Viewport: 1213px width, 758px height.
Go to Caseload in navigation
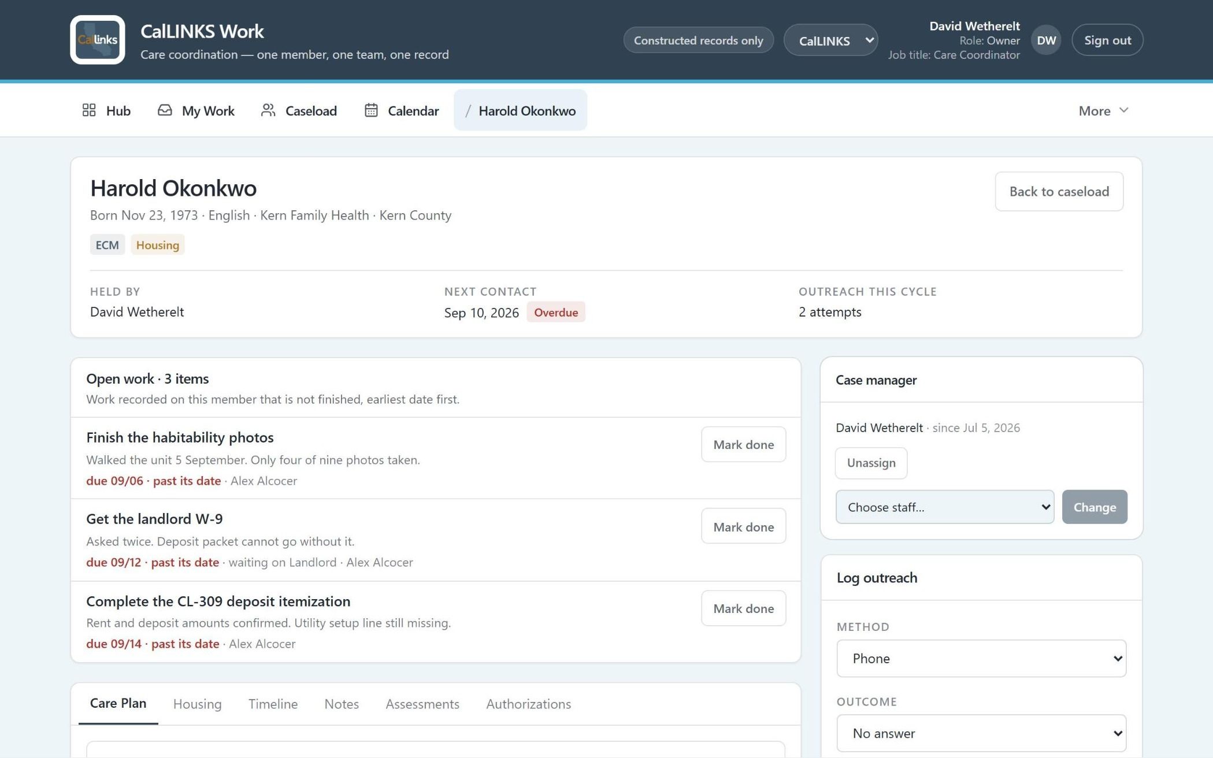coord(299,110)
